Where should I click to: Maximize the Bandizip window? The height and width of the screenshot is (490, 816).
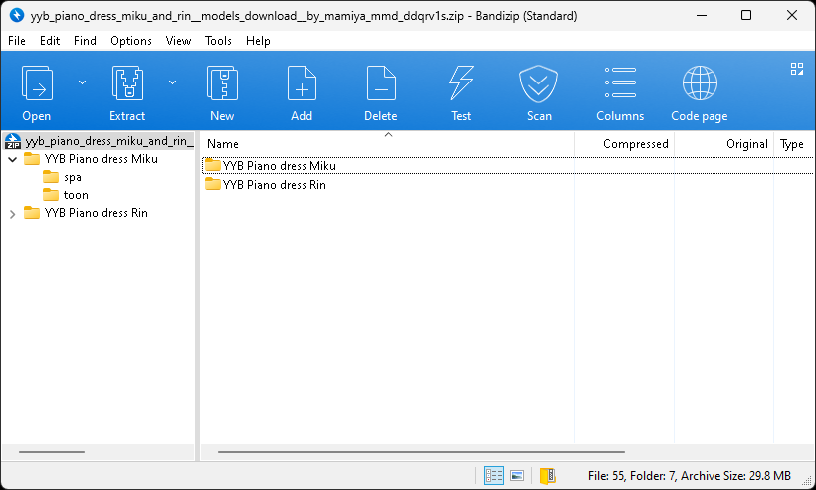tap(746, 15)
